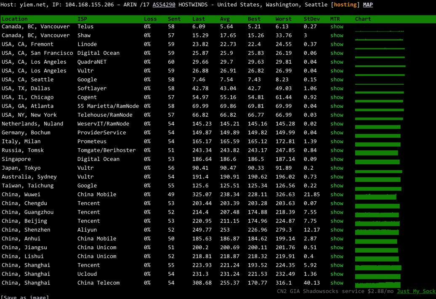Show MTR for Shanghai China Telecom row

coord(337,283)
